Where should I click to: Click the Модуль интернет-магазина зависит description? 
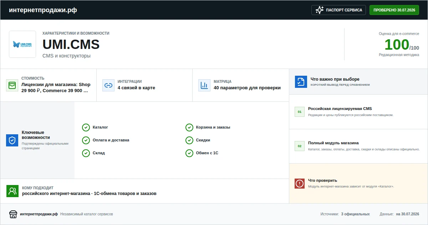(x=351, y=186)
